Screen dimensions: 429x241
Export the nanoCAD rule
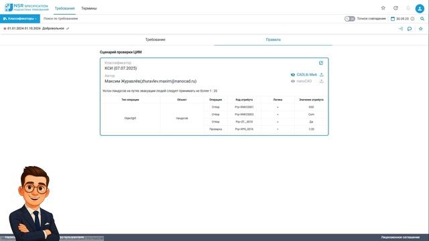(322, 81)
